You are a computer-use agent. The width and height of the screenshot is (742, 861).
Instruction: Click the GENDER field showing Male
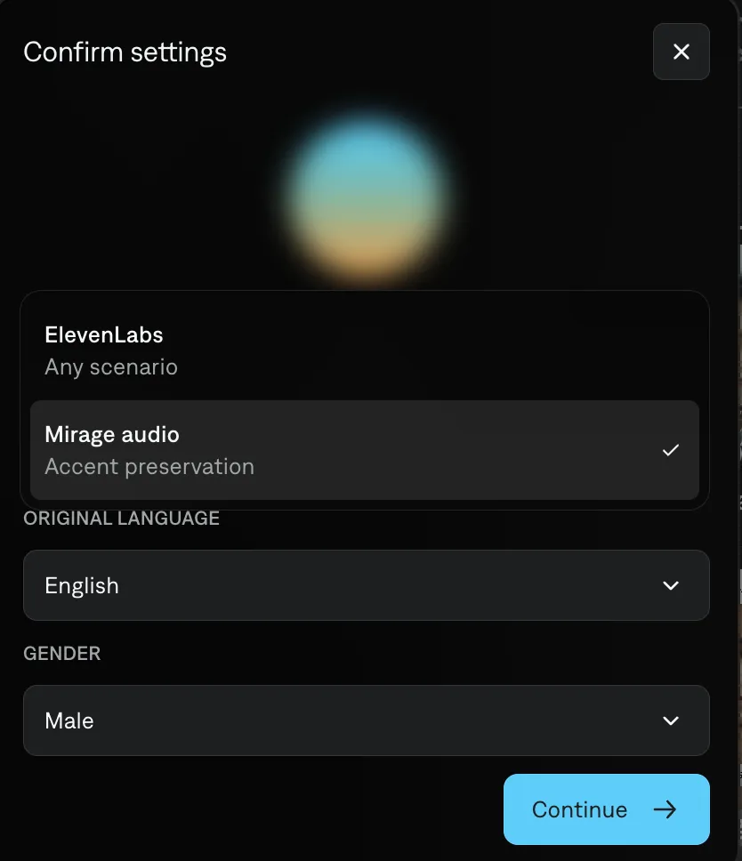click(x=365, y=720)
